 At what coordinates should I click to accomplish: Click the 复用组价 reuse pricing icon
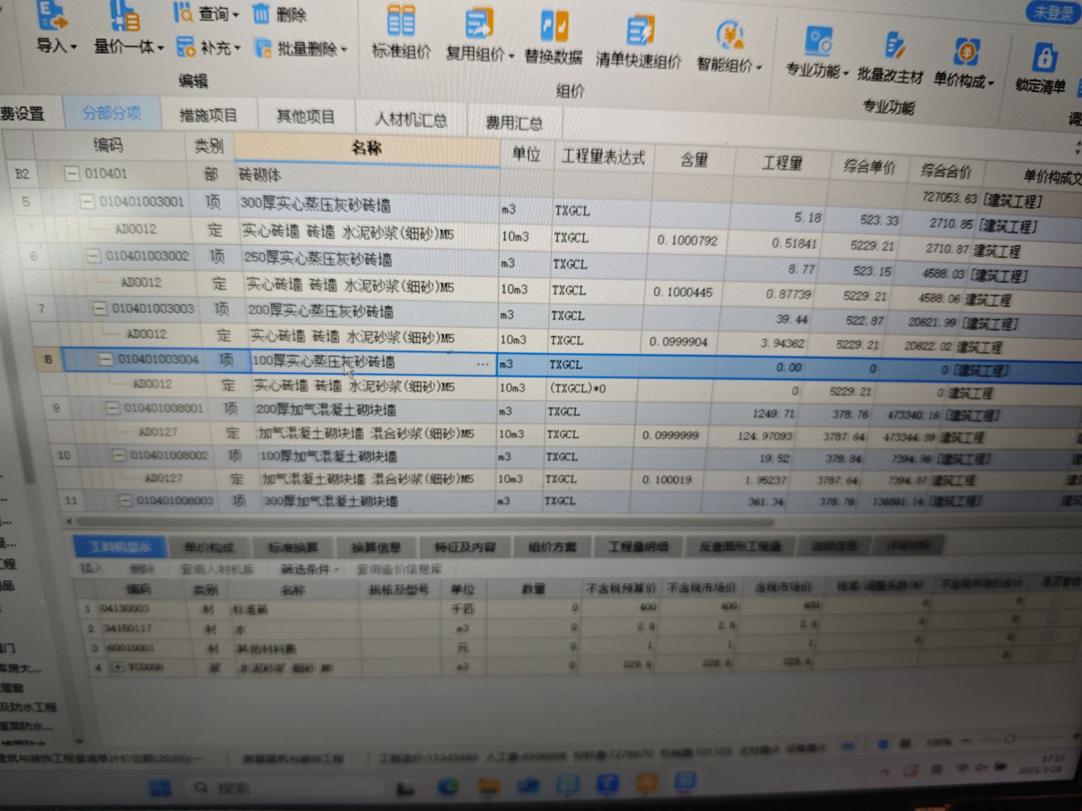pos(480,24)
